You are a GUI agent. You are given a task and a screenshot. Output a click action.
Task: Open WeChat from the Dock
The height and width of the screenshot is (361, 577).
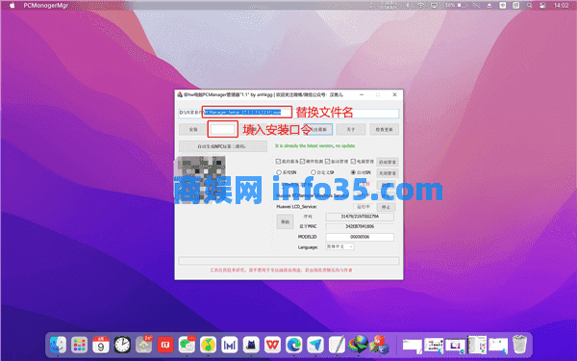(x=187, y=346)
